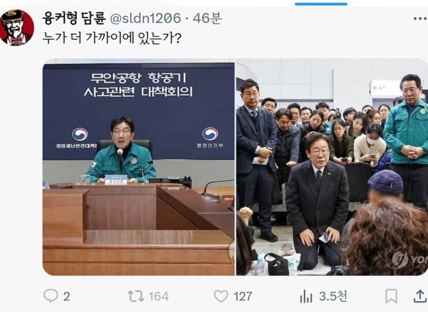
Task: Tap the share upload icon
Action: click(x=420, y=296)
